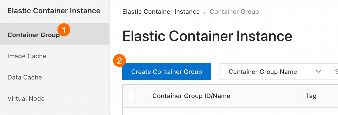The width and height of the screenshot is (338, 115).
Task: Go to Data Cache in sidebar
Action: coord(25,77)
